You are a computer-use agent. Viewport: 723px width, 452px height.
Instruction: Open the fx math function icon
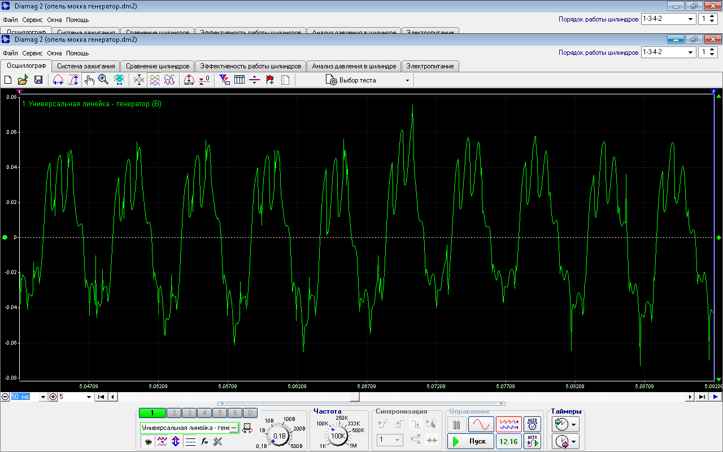click(x=204, y=441)
